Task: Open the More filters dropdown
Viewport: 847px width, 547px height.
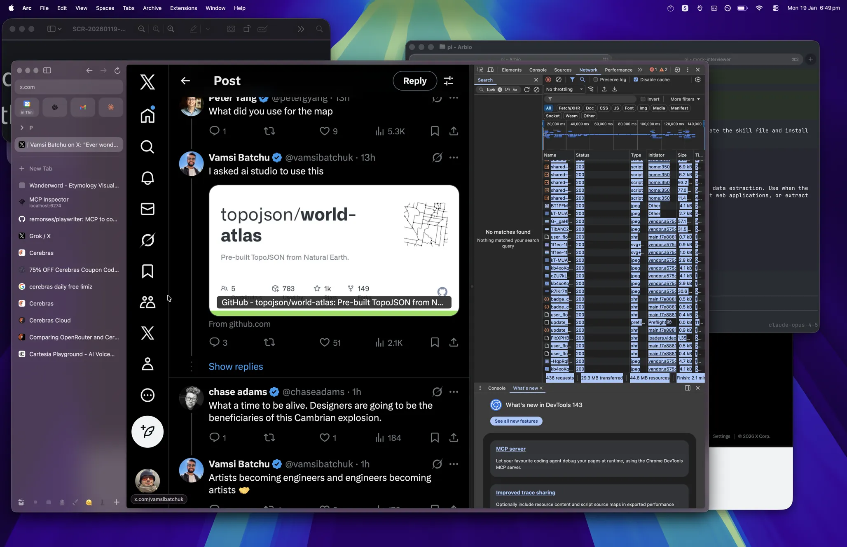Action: point(684,99)
